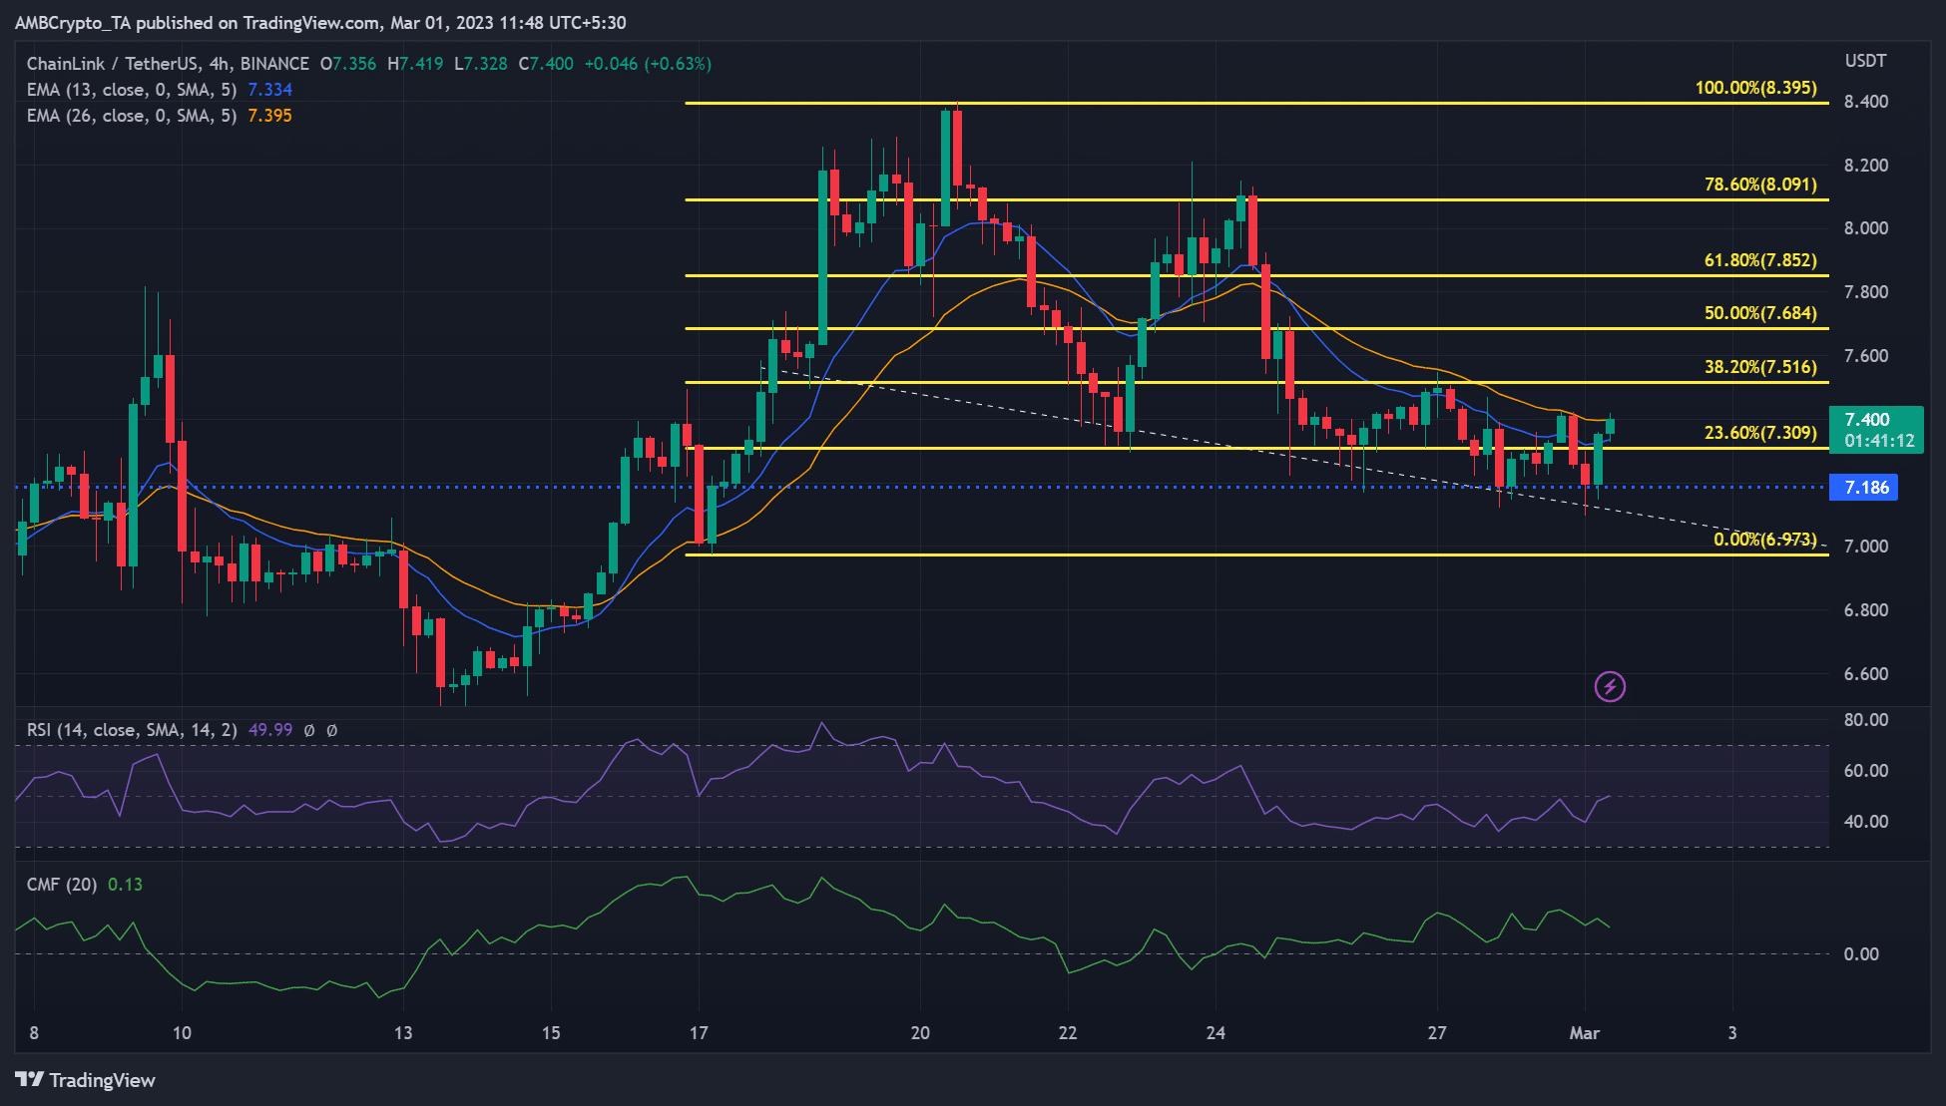Click the 23.60%(7.309) Fibonacci level label
Image resolution: width=1946 pixels, height=1106 pixels.
tap(1758, 434)
